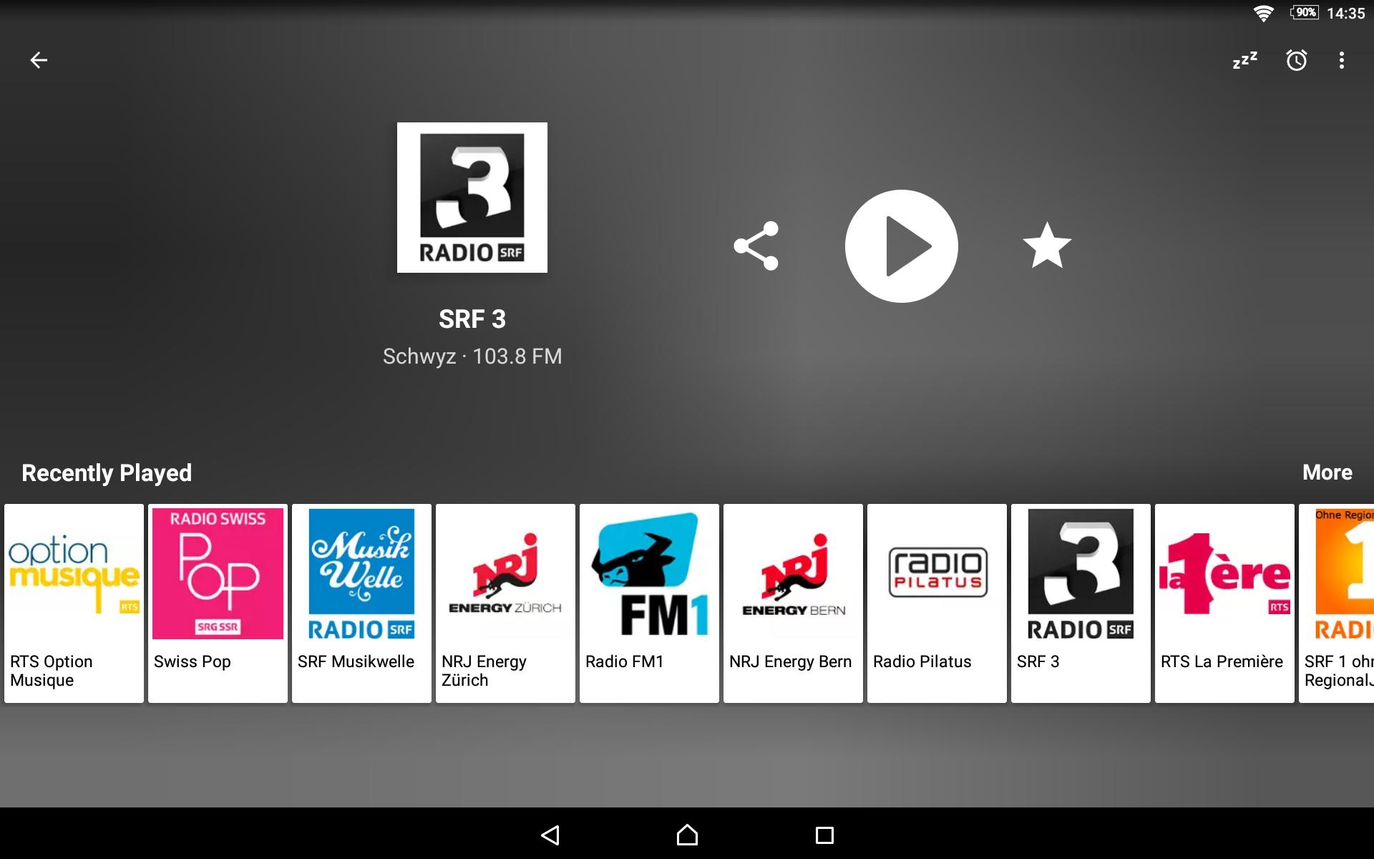The width and height of the screenshot is (1374, 859).
Task: Click the 'SRF 3' station title text
Action: click(472, 319)
